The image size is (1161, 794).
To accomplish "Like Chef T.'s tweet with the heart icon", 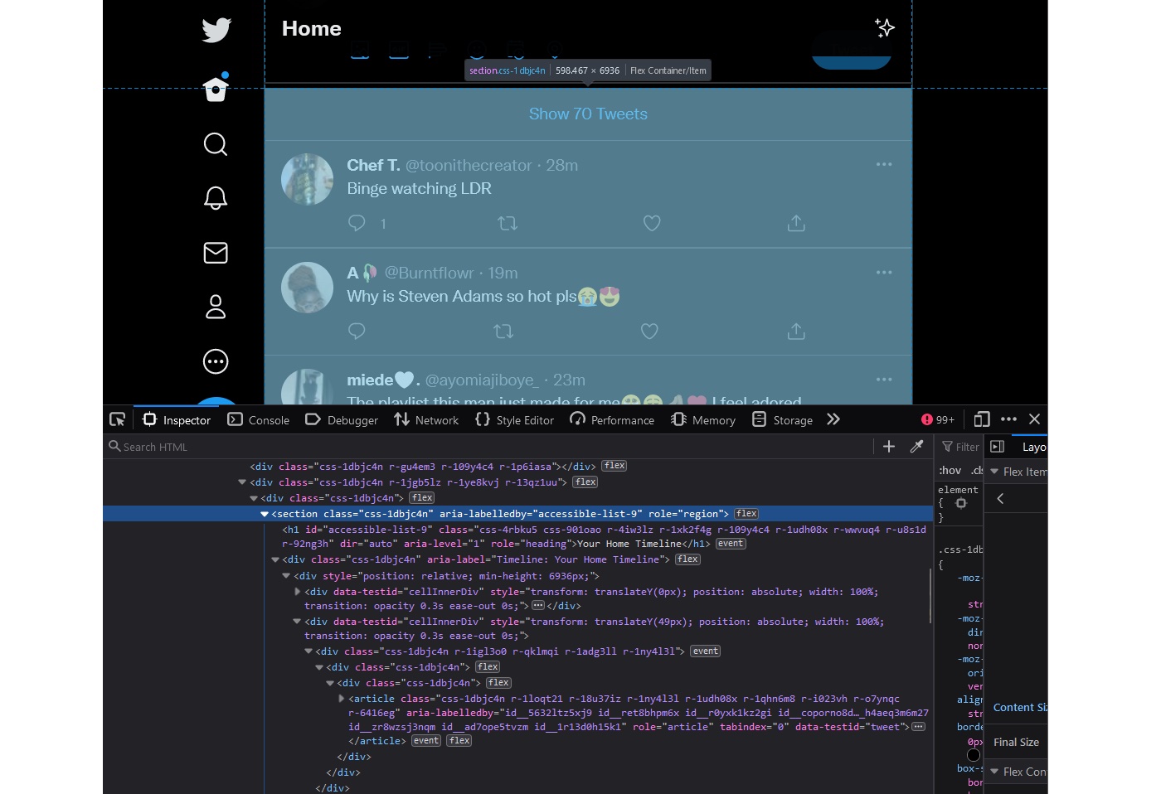I will click(652, 223).
